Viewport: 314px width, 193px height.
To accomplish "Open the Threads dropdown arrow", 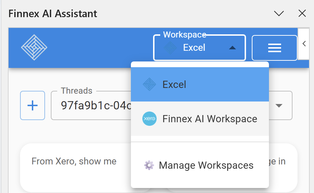I will click(279, 105).
